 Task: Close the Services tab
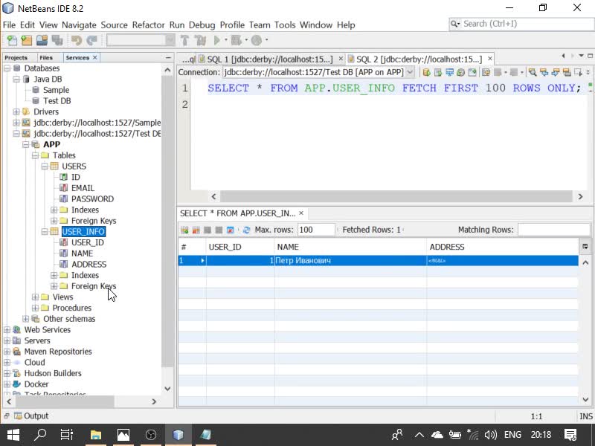(95, 58)
